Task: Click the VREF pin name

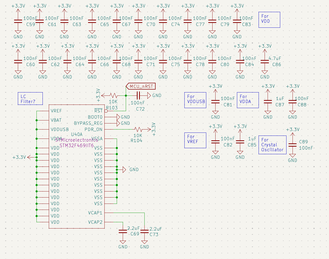Action: tap(56, 111)
